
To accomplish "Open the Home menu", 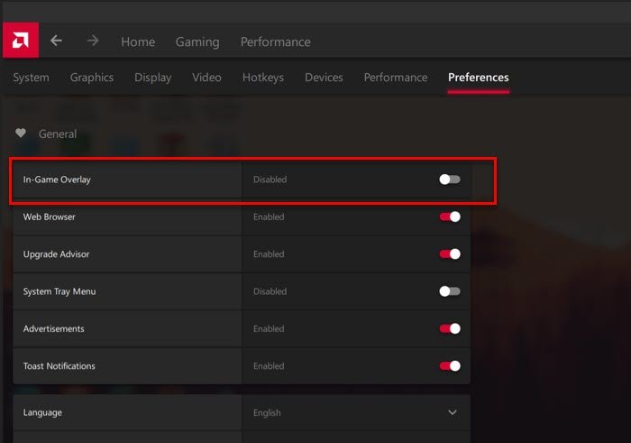I will [x=138, y=42].
